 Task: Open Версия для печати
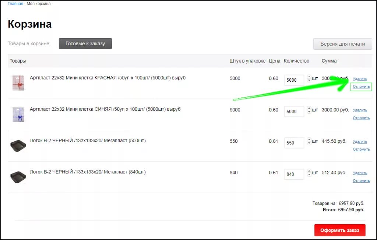pos(343,44)
